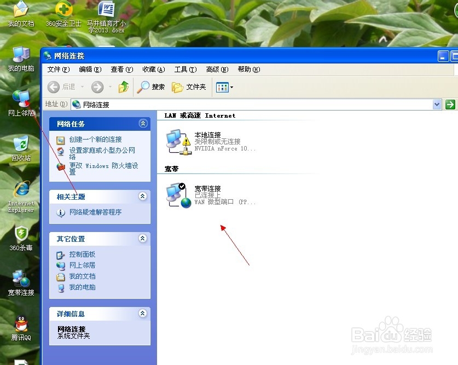Open the Views icon in the toolbar

click(x=223, y=86)
